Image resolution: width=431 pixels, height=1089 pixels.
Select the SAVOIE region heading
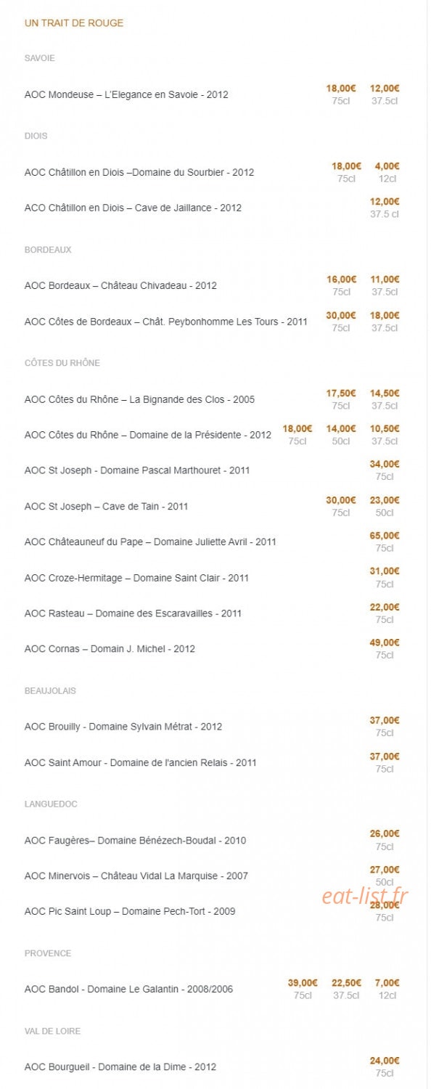pos(40,58)
